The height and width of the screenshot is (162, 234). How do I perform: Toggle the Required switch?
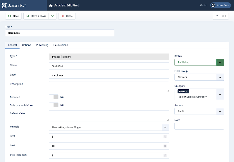54,97
